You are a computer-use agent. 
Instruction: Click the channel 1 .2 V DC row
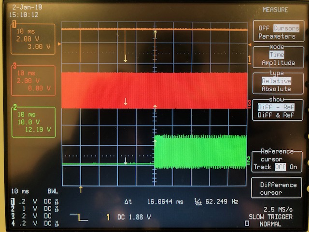click(x=35, y=202)
